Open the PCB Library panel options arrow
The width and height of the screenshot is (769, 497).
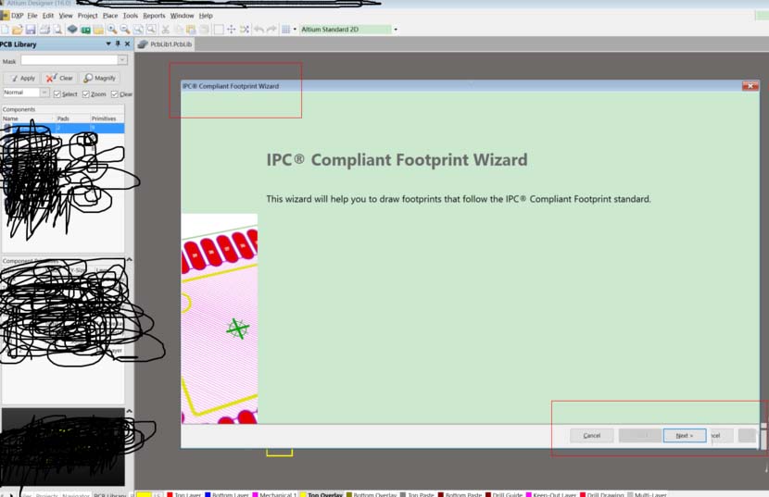(x=108, y=44)
